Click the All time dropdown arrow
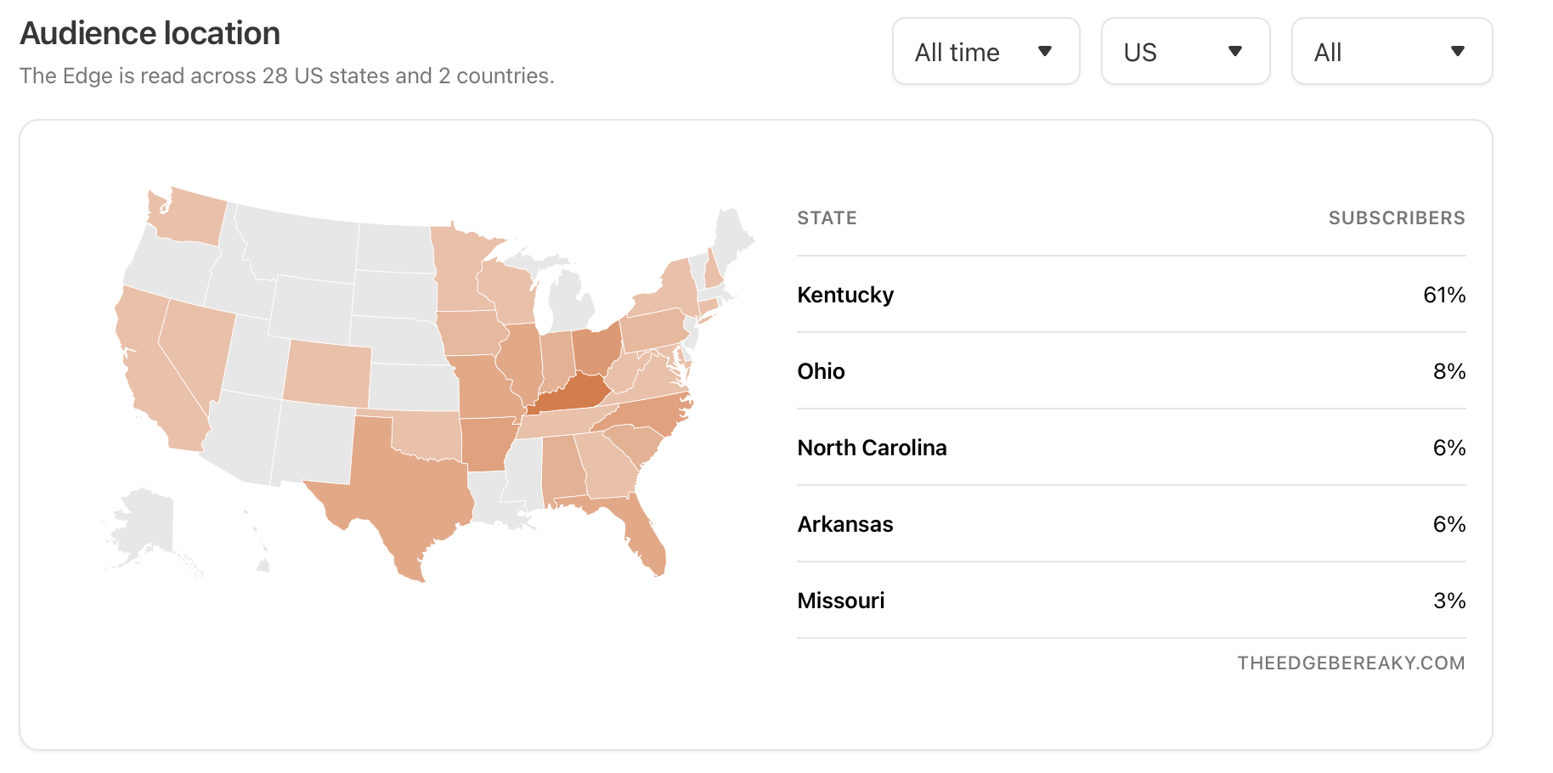Viewport: 1553px width, 773px height. click(x=1045, y=52)
